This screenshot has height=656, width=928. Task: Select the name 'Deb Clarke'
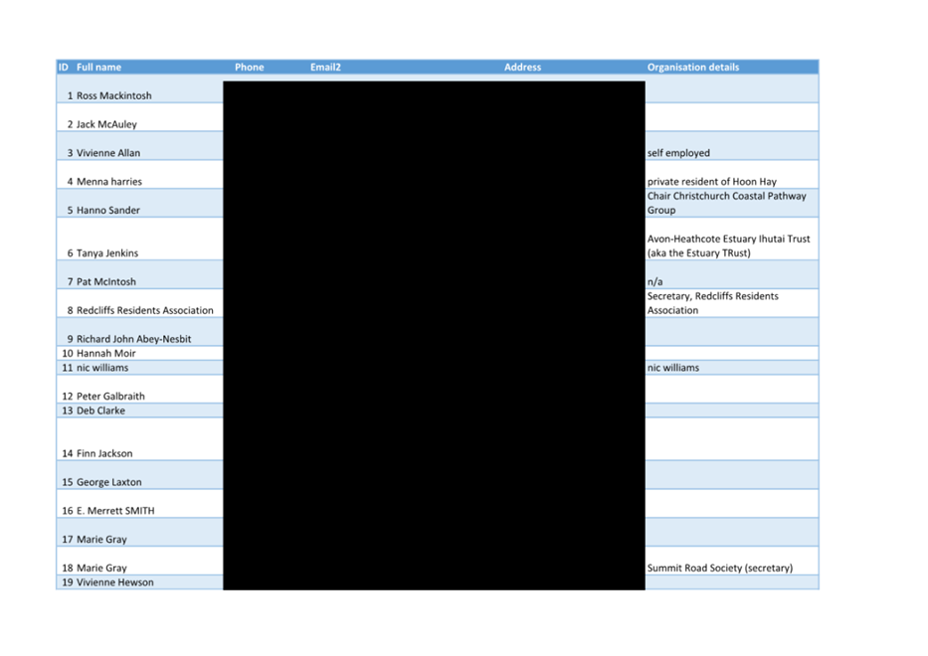click(x=100, y=410)
